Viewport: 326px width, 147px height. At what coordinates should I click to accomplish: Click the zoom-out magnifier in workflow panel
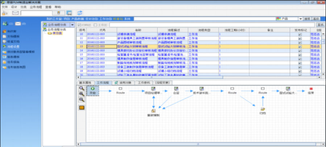[x=82, y=100]
